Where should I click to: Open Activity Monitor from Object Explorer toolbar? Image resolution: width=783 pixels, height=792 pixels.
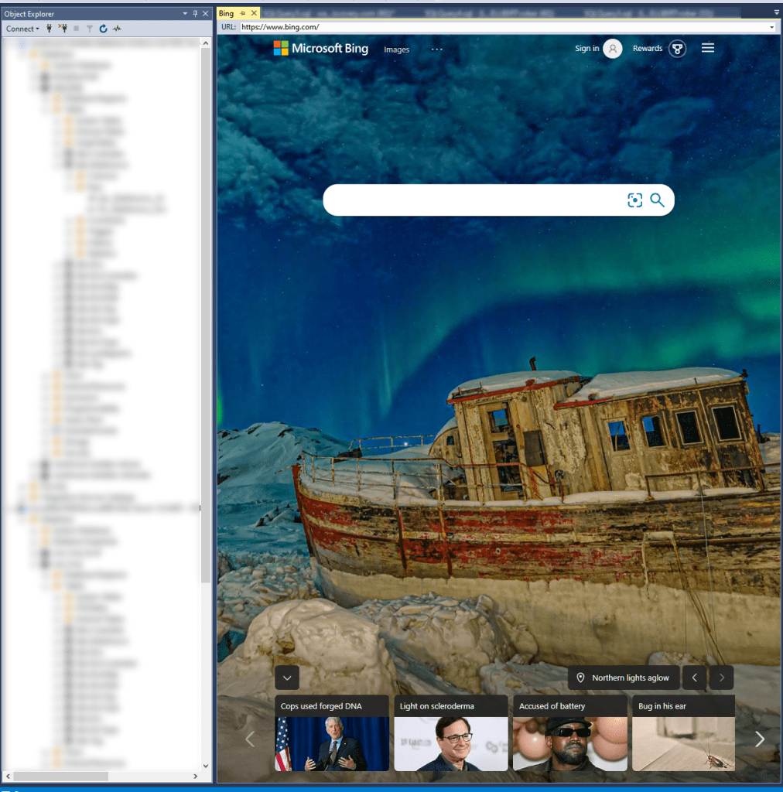click(x=117, y=29)
